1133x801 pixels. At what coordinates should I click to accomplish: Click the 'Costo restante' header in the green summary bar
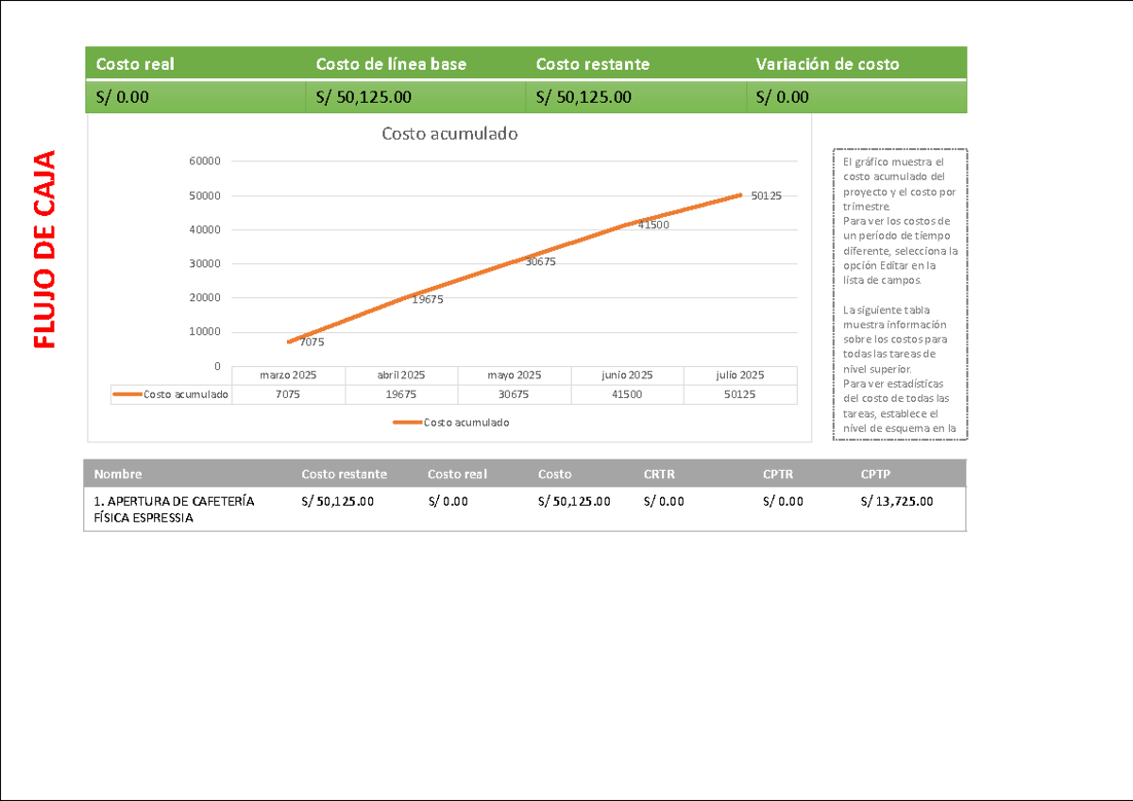(593, 64)
